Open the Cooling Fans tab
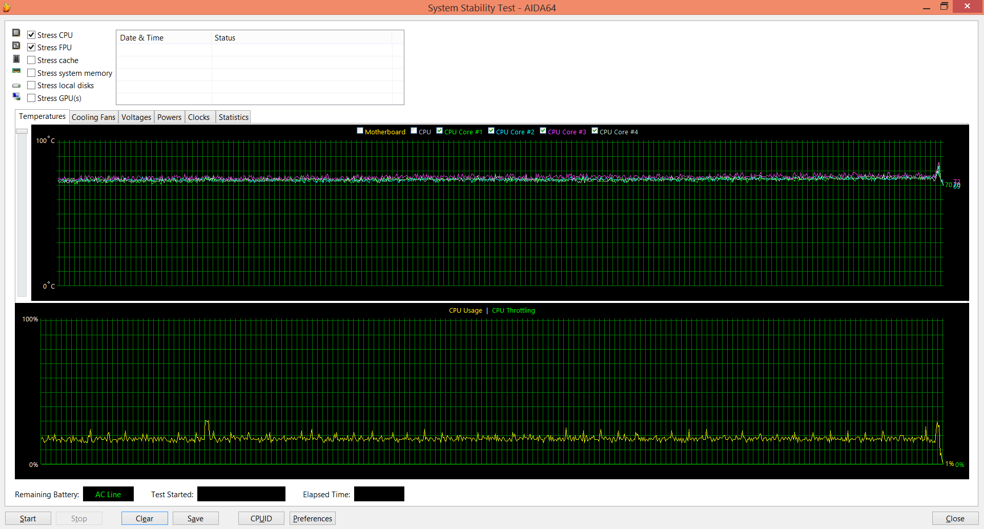This screenshot has height=529, width=984. click(x=93, y=117)
